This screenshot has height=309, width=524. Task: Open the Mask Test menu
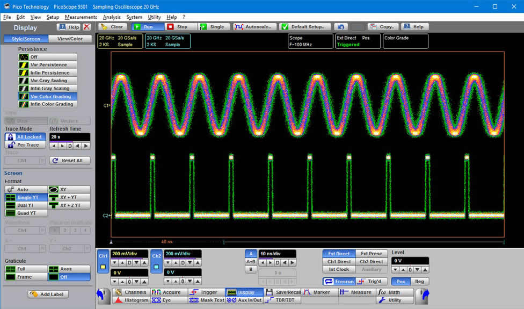point(206,300)
